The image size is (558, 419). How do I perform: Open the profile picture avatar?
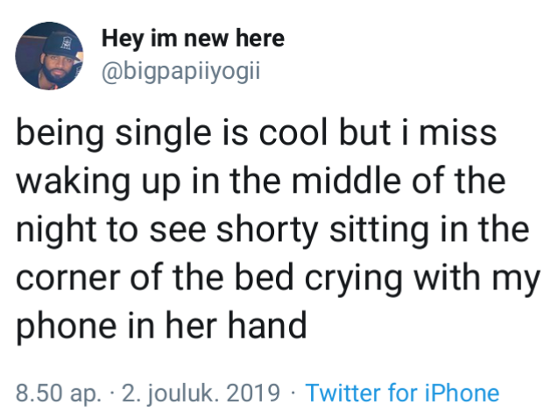[x=50, y=56]
